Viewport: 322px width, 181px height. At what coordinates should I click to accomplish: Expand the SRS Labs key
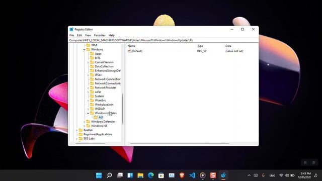tap(77, 139)
